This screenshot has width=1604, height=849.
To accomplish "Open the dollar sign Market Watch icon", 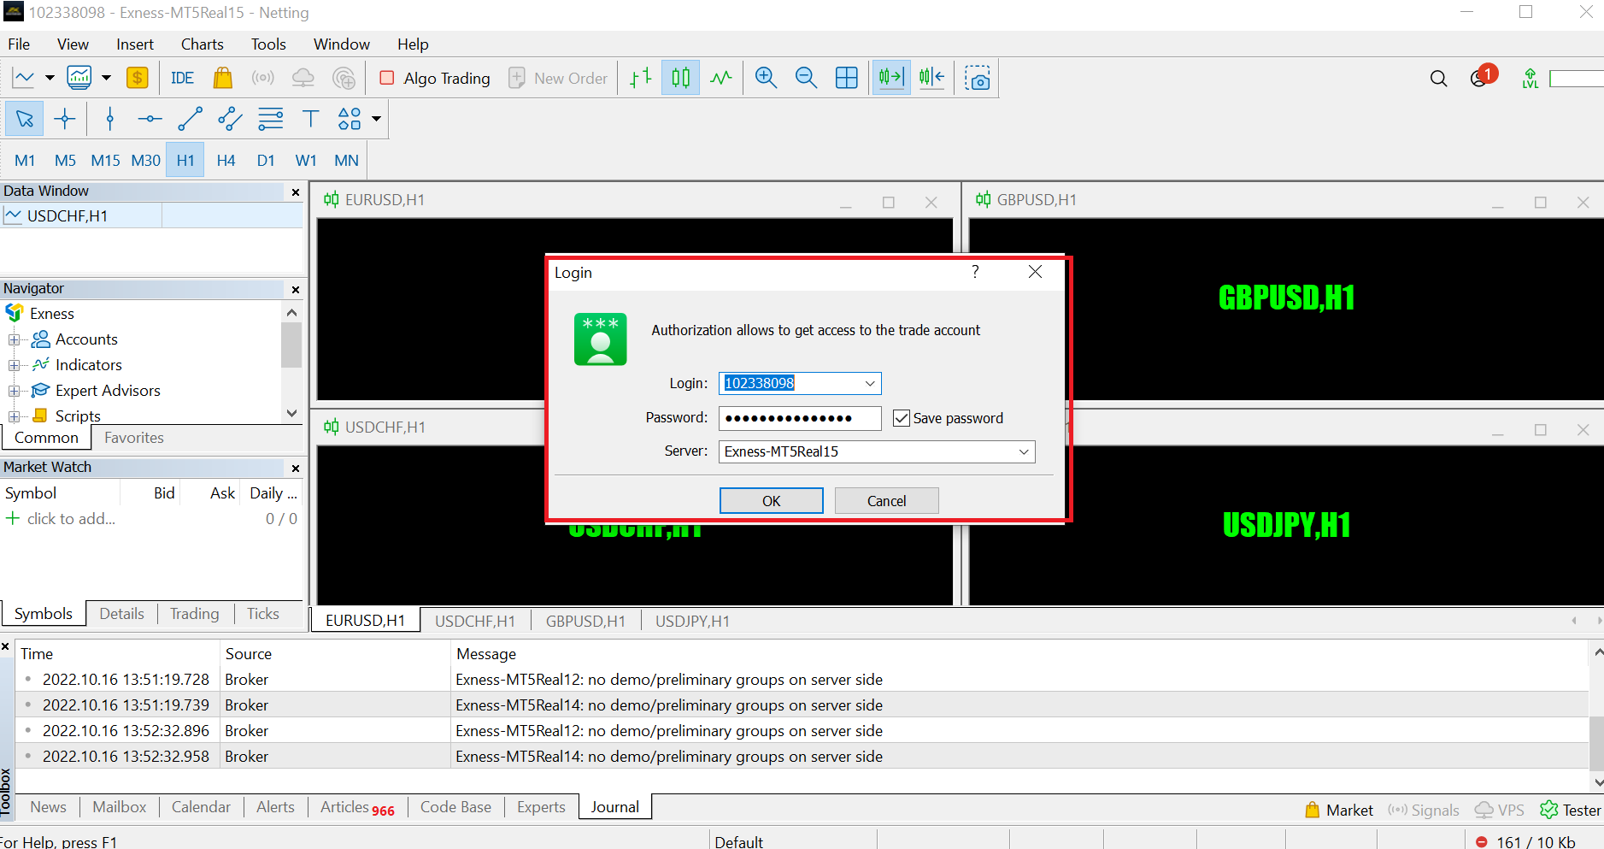I will [137, 78].
